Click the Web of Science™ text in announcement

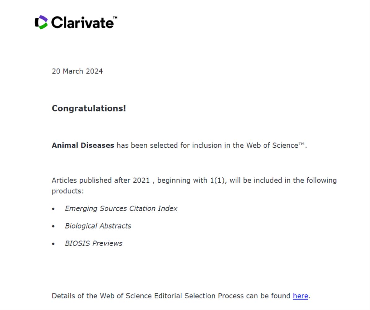click(x=276, y=145)
